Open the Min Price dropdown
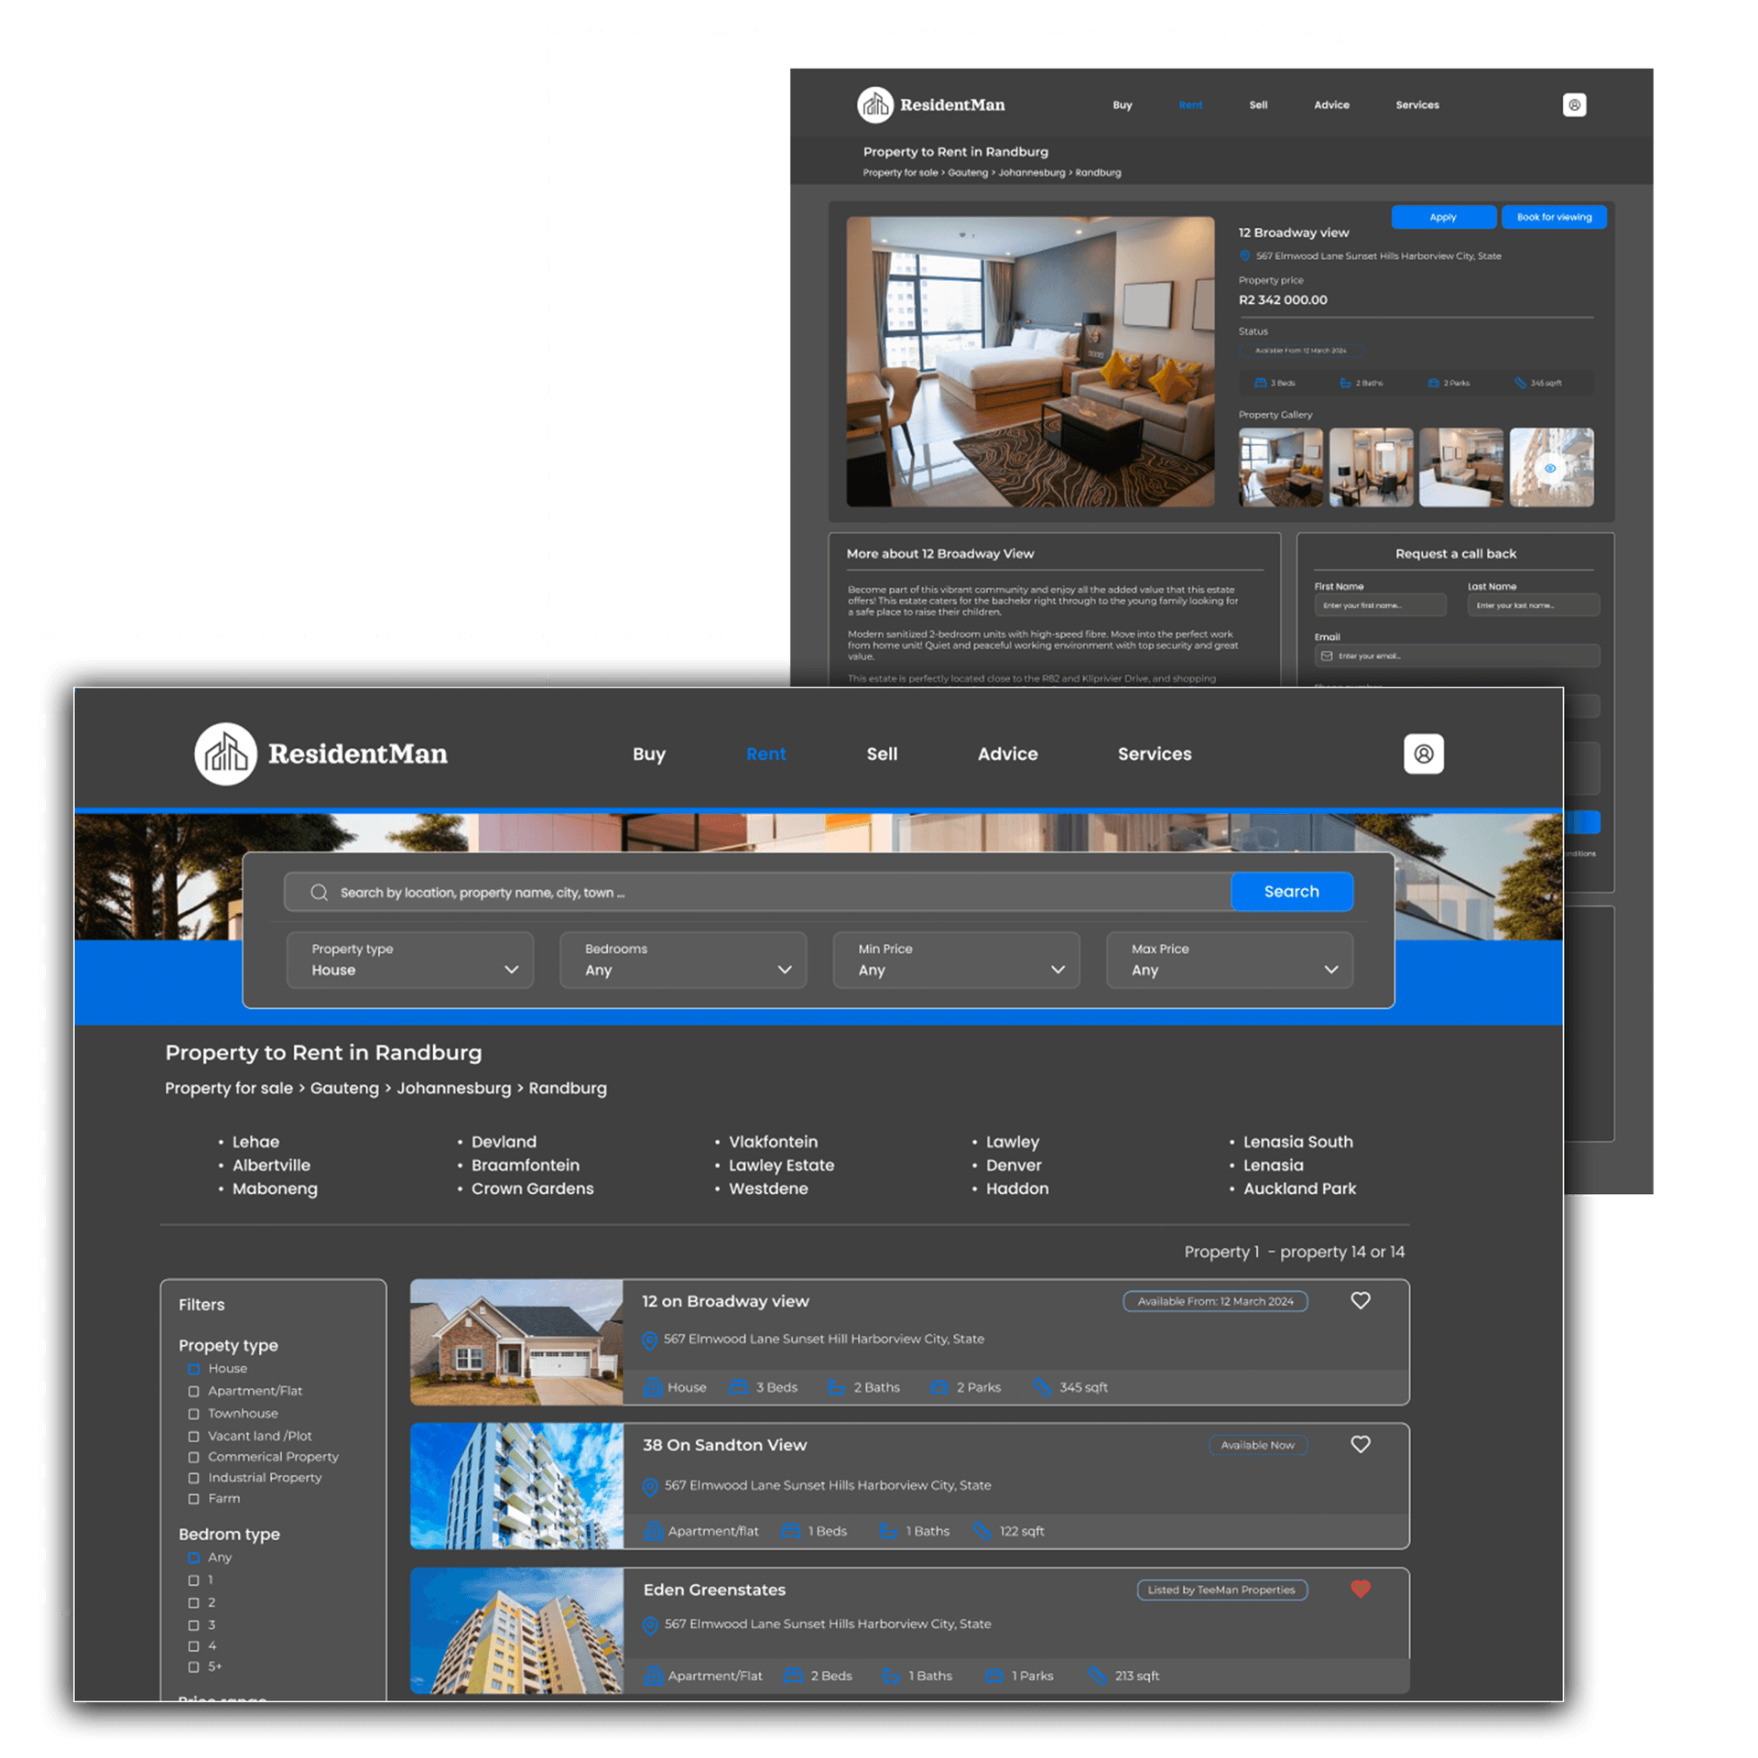This screenshot has width=1758, height=1758. click(956, 960)
